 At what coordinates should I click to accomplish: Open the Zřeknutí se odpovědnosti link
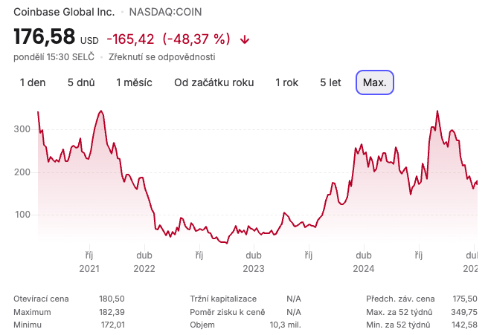pyautogui.click(x=162, y=57)
